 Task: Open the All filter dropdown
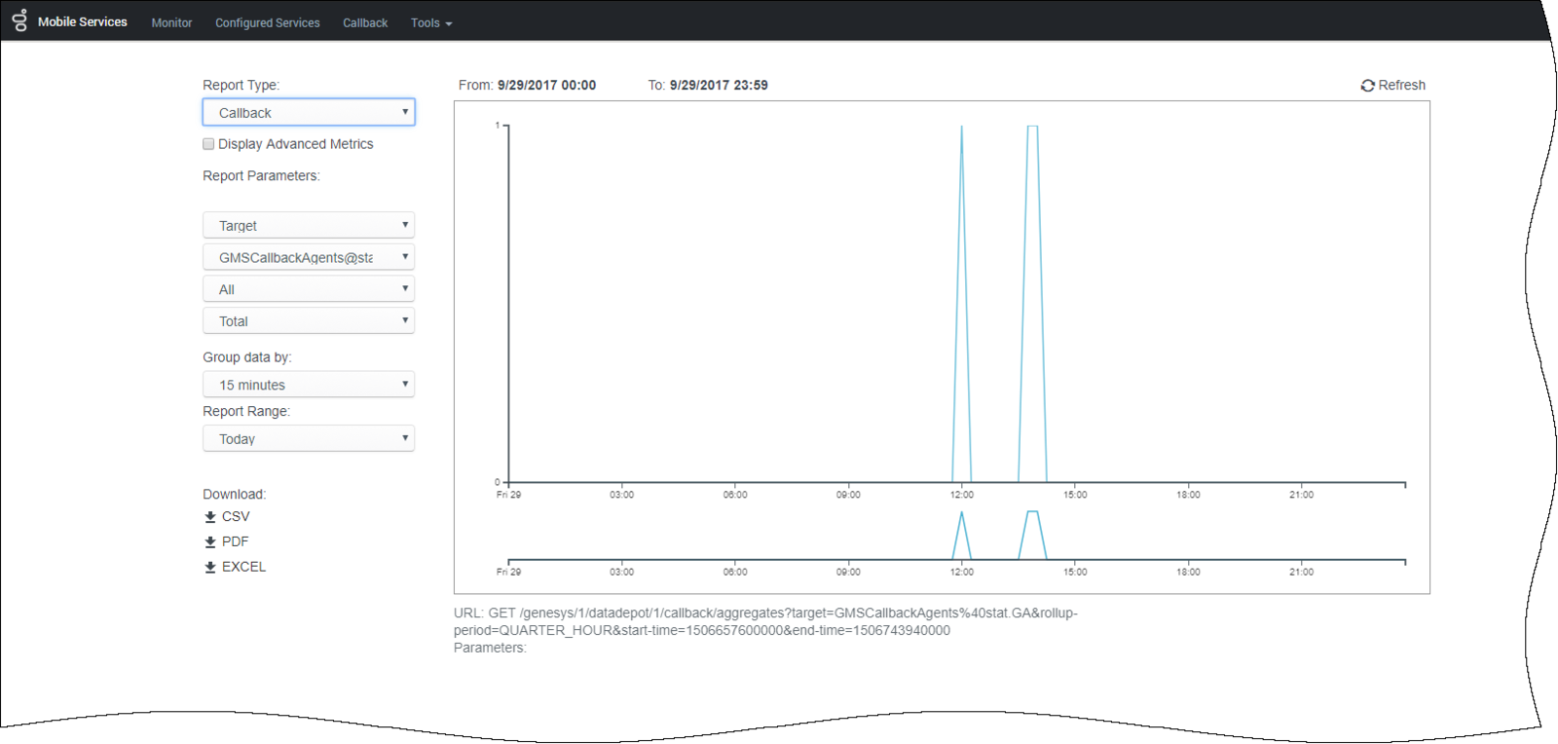coord(309,289)
